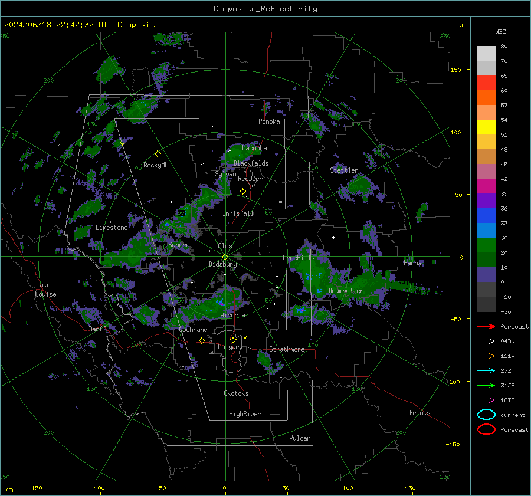Pick the light blue swatch between 33 and 30
Screen dimensions: 531x496
pos(486,230)
